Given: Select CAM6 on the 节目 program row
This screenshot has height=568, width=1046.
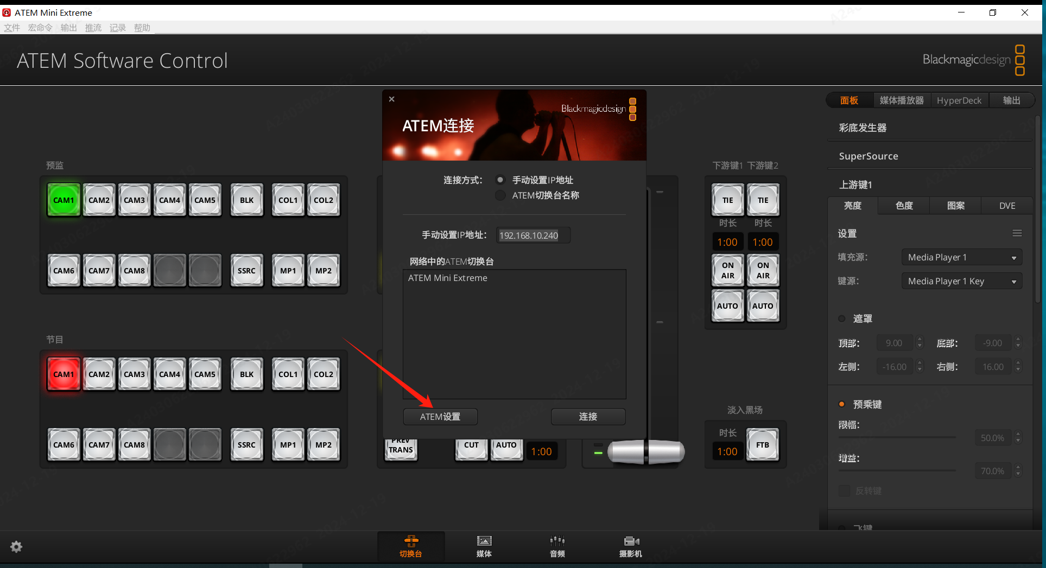Looking at the screenshot, I should coord(64,445).
